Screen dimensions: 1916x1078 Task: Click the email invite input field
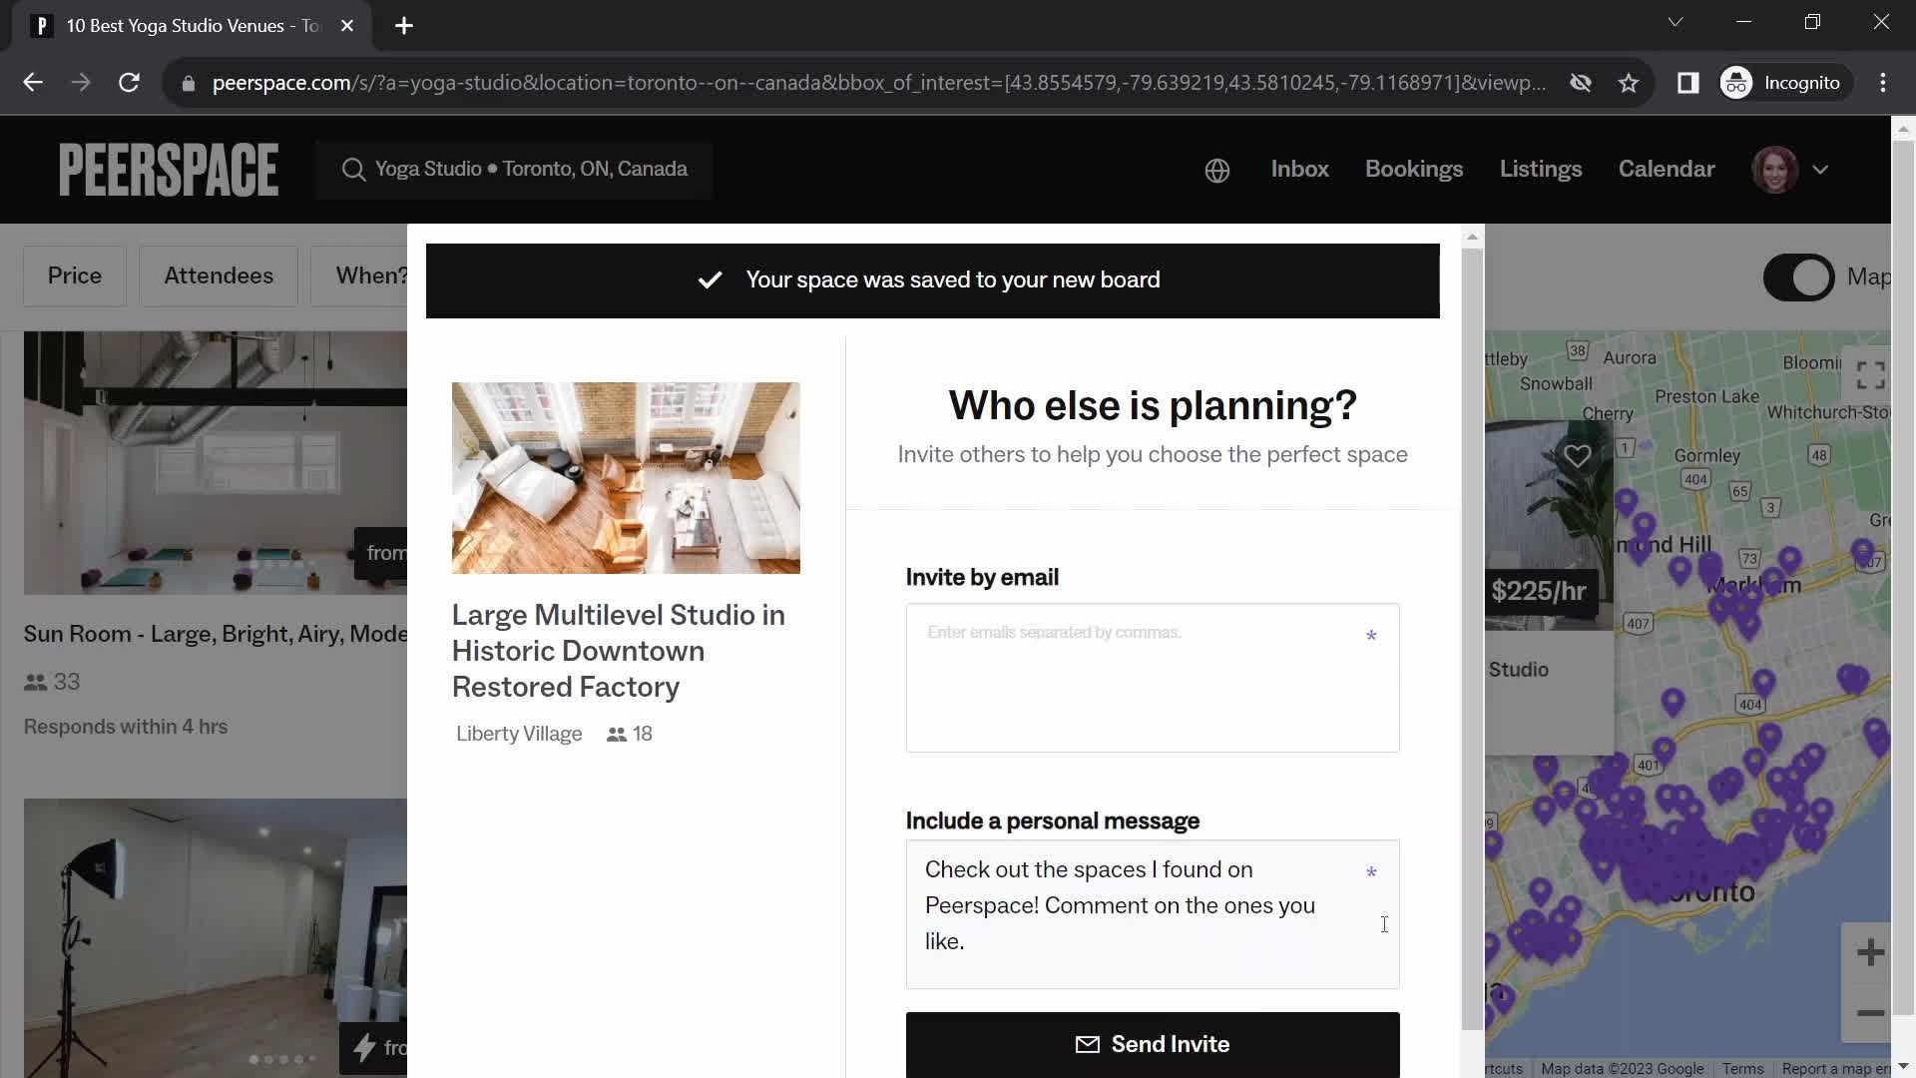point(1154,678)
